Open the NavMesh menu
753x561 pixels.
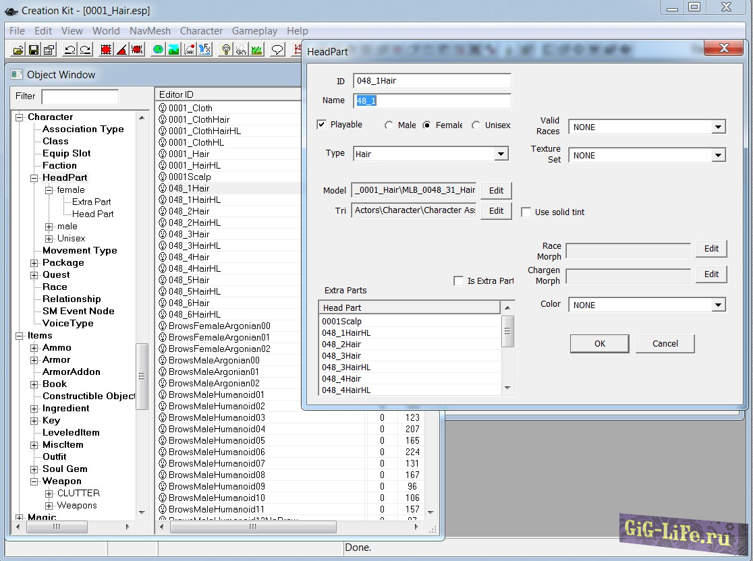point(150,31)
